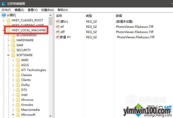This screenshot has height=118, width=173.
Task: Expand the Knowles key
Action: 13,105
